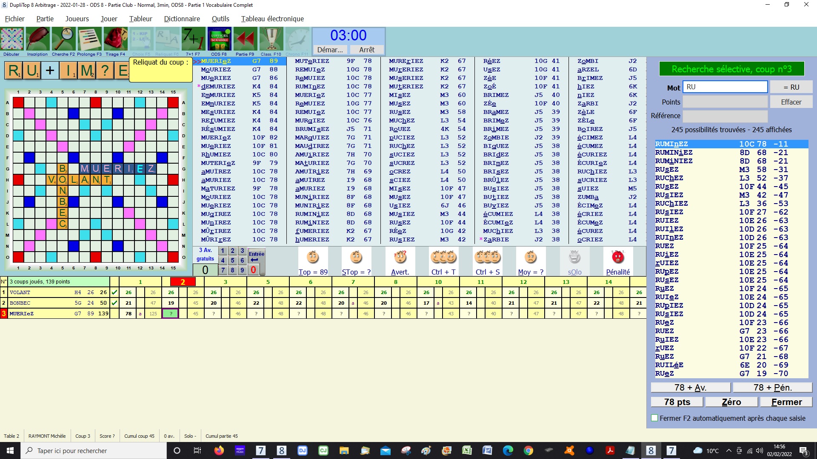The height and width of the screenshot is (459, 817).
Task: Open Excel from the Windows taskbar
Action: pyautogui.click(x=467, y=450)
